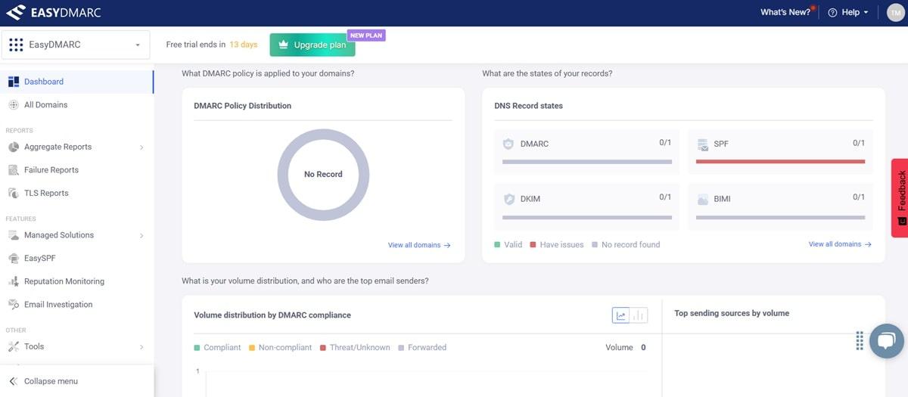
Task: Open the Tools menu item
Action: coord(34,347)
